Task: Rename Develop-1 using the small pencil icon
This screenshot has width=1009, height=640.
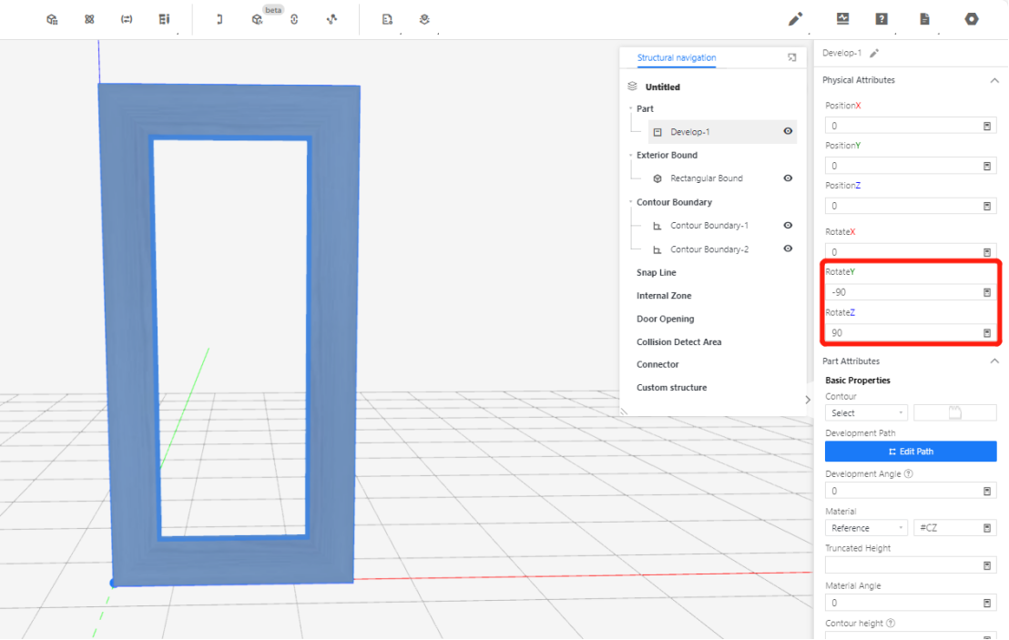Action: (x=875, y=53)
